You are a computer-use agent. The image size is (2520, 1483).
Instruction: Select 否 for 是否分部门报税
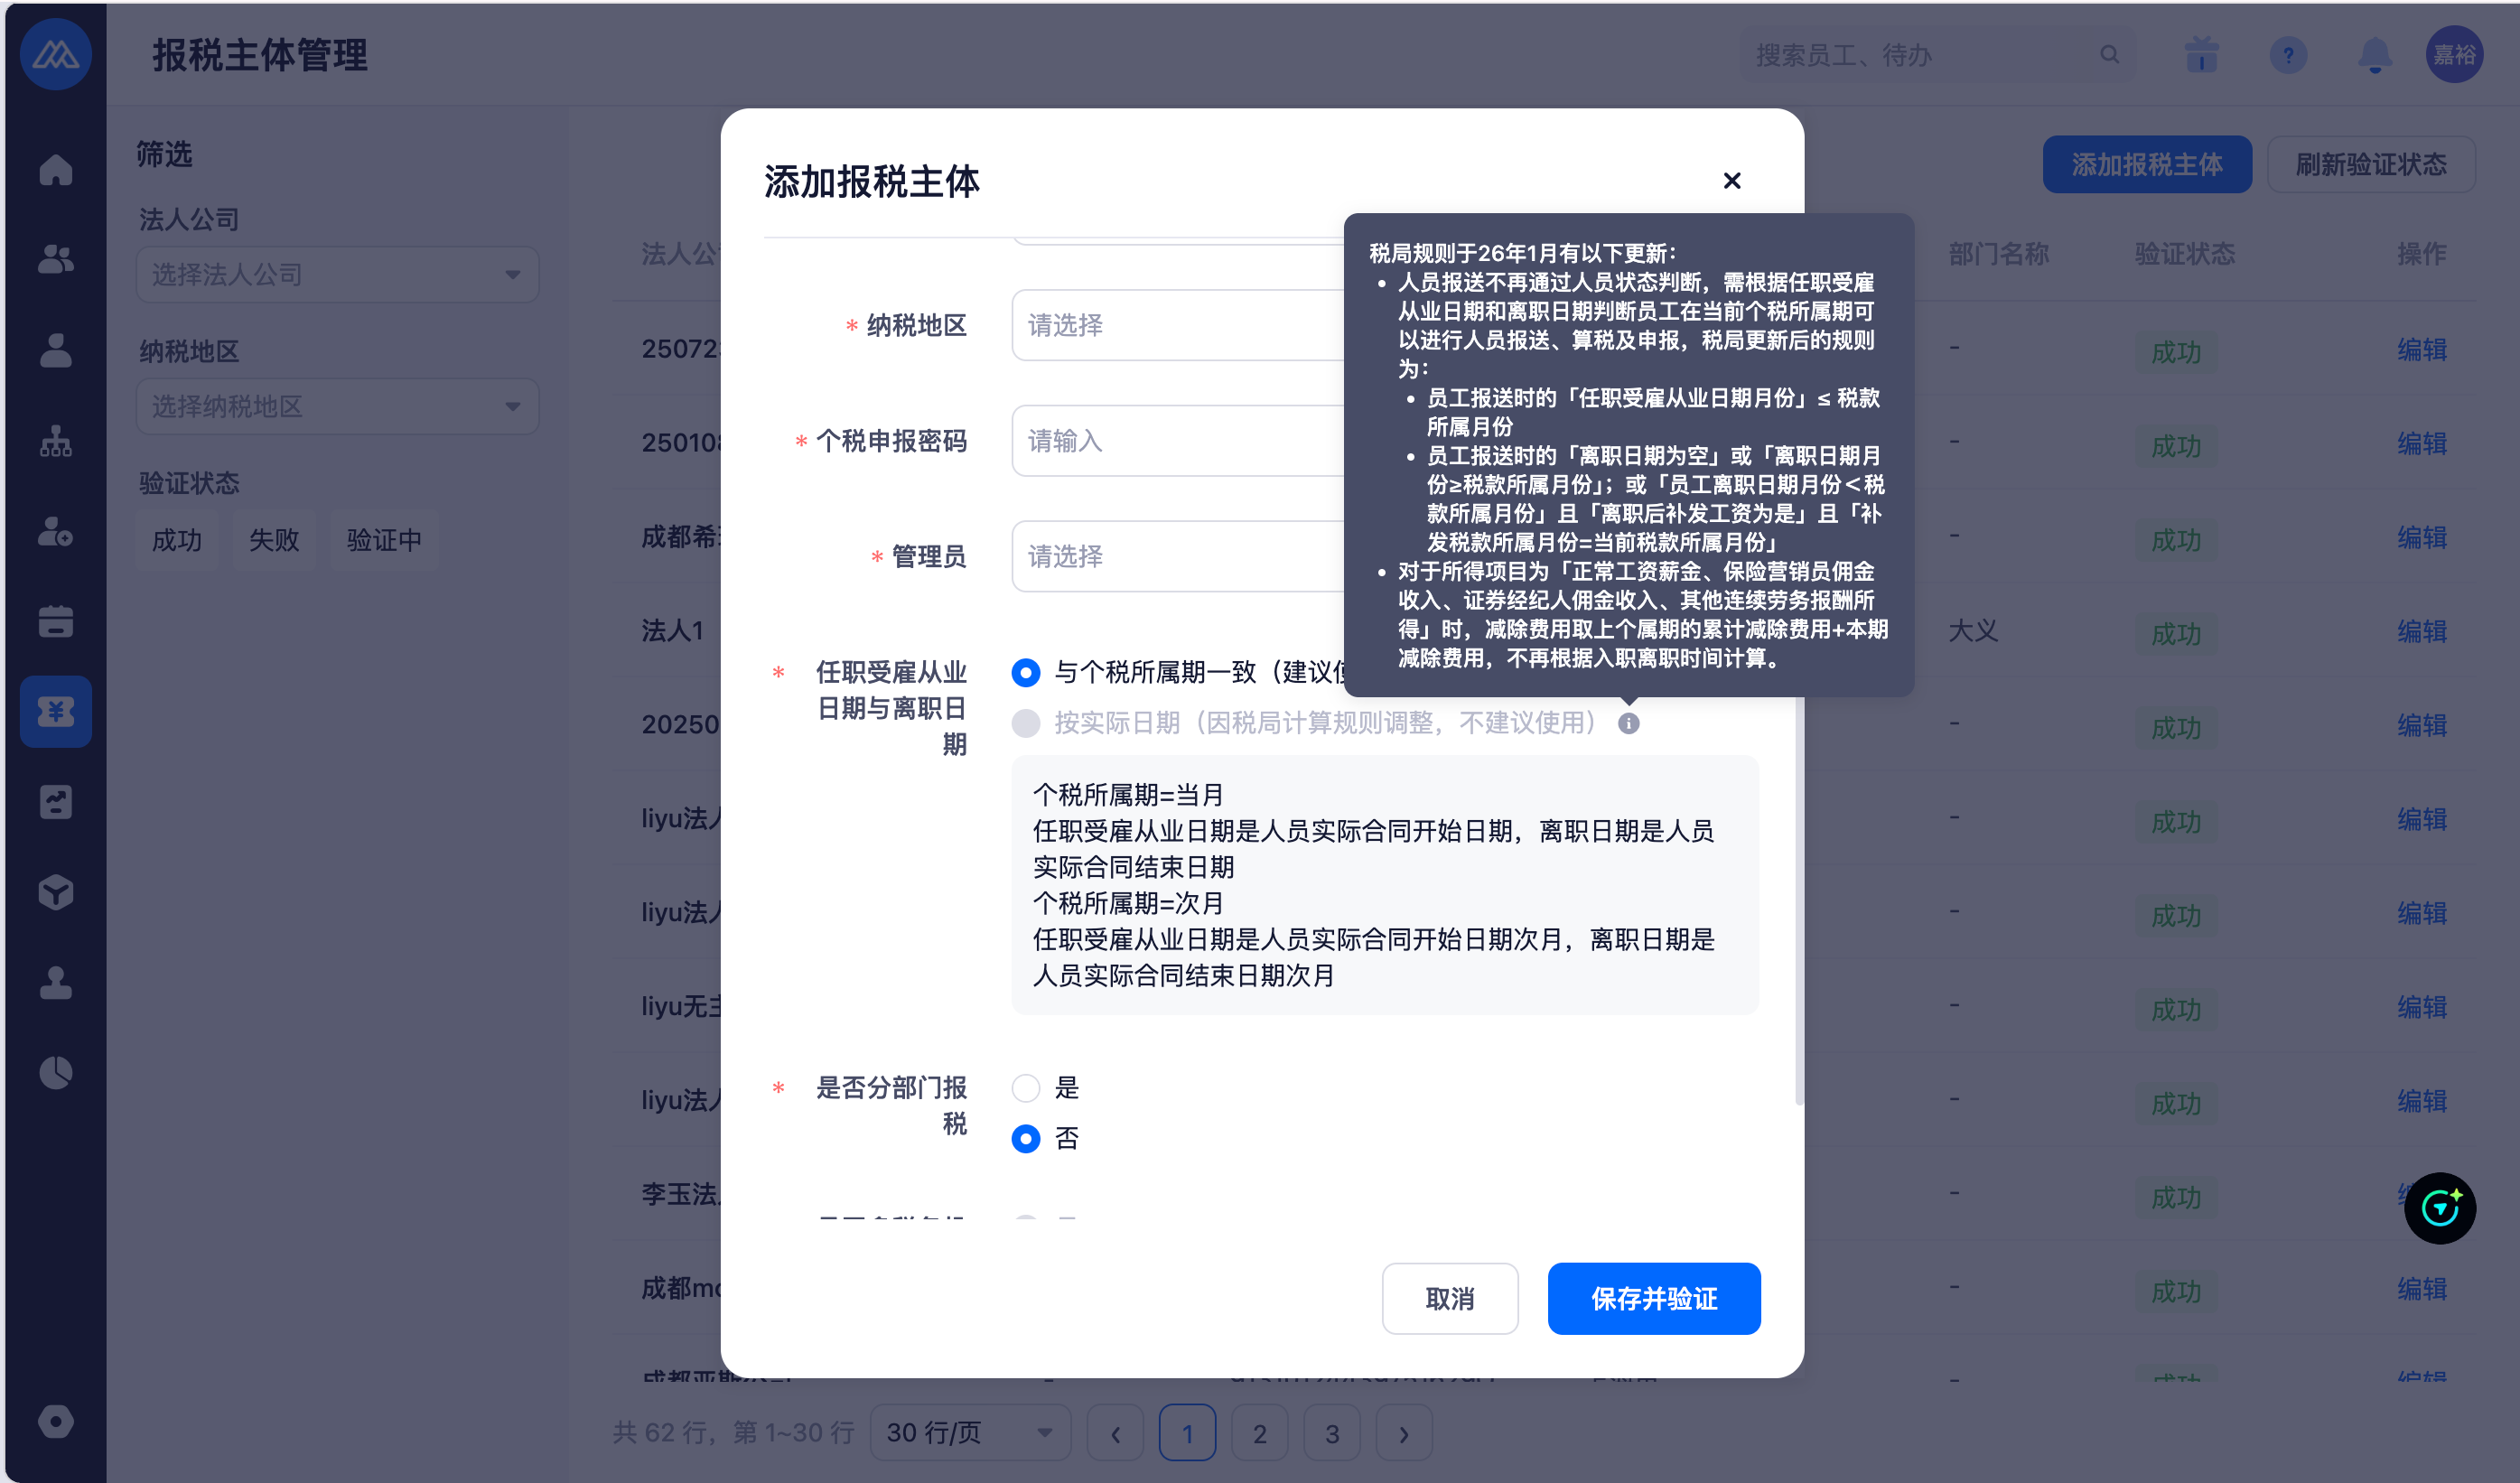1026,1138
